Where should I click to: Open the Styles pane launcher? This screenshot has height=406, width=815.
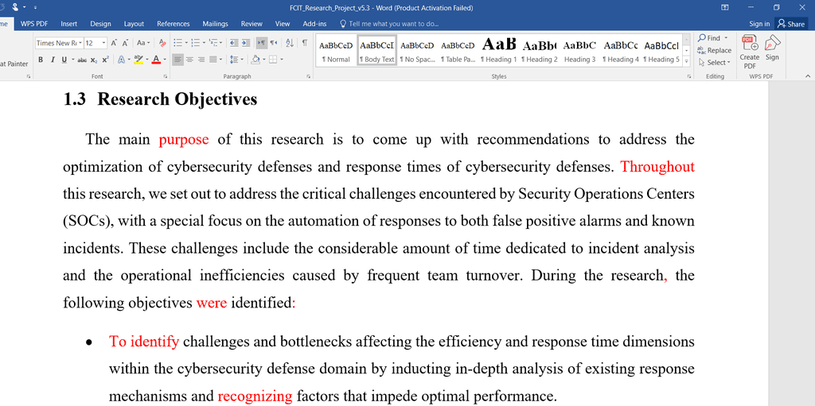(690, 76)
